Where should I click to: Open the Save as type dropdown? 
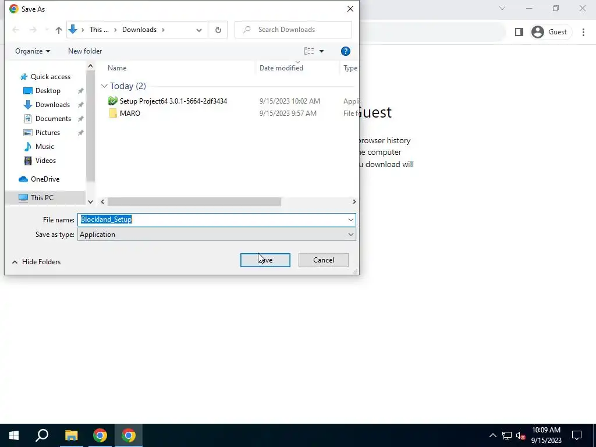[217, 235]
